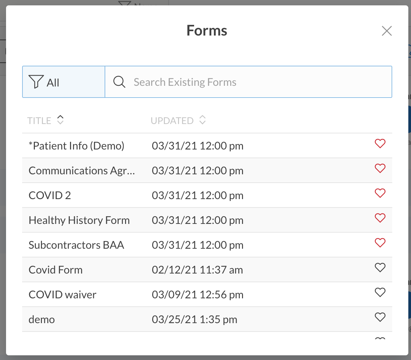
Task: Toggle favorite heart for COVID 2
Action: 380,193
